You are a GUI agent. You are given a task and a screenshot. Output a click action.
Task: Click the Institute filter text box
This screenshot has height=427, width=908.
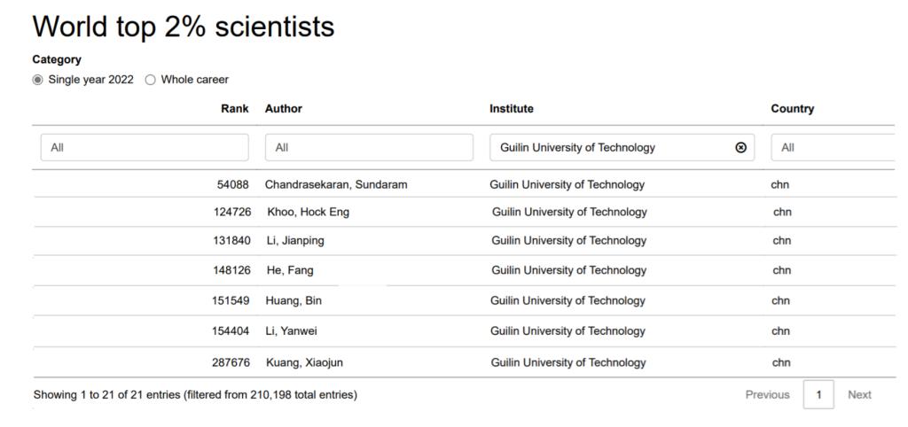(x=612, y=148)
